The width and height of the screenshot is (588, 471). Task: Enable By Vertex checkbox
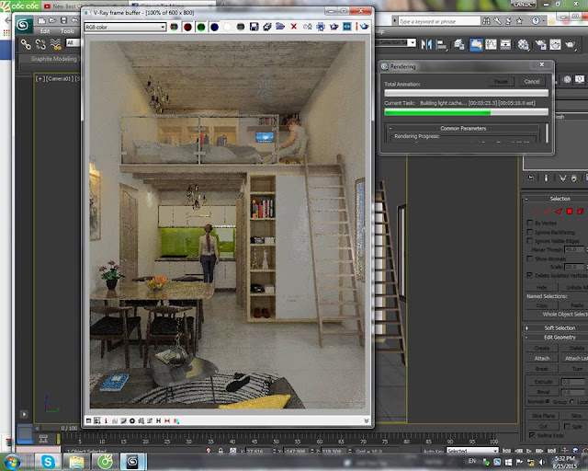coord(530,224)
